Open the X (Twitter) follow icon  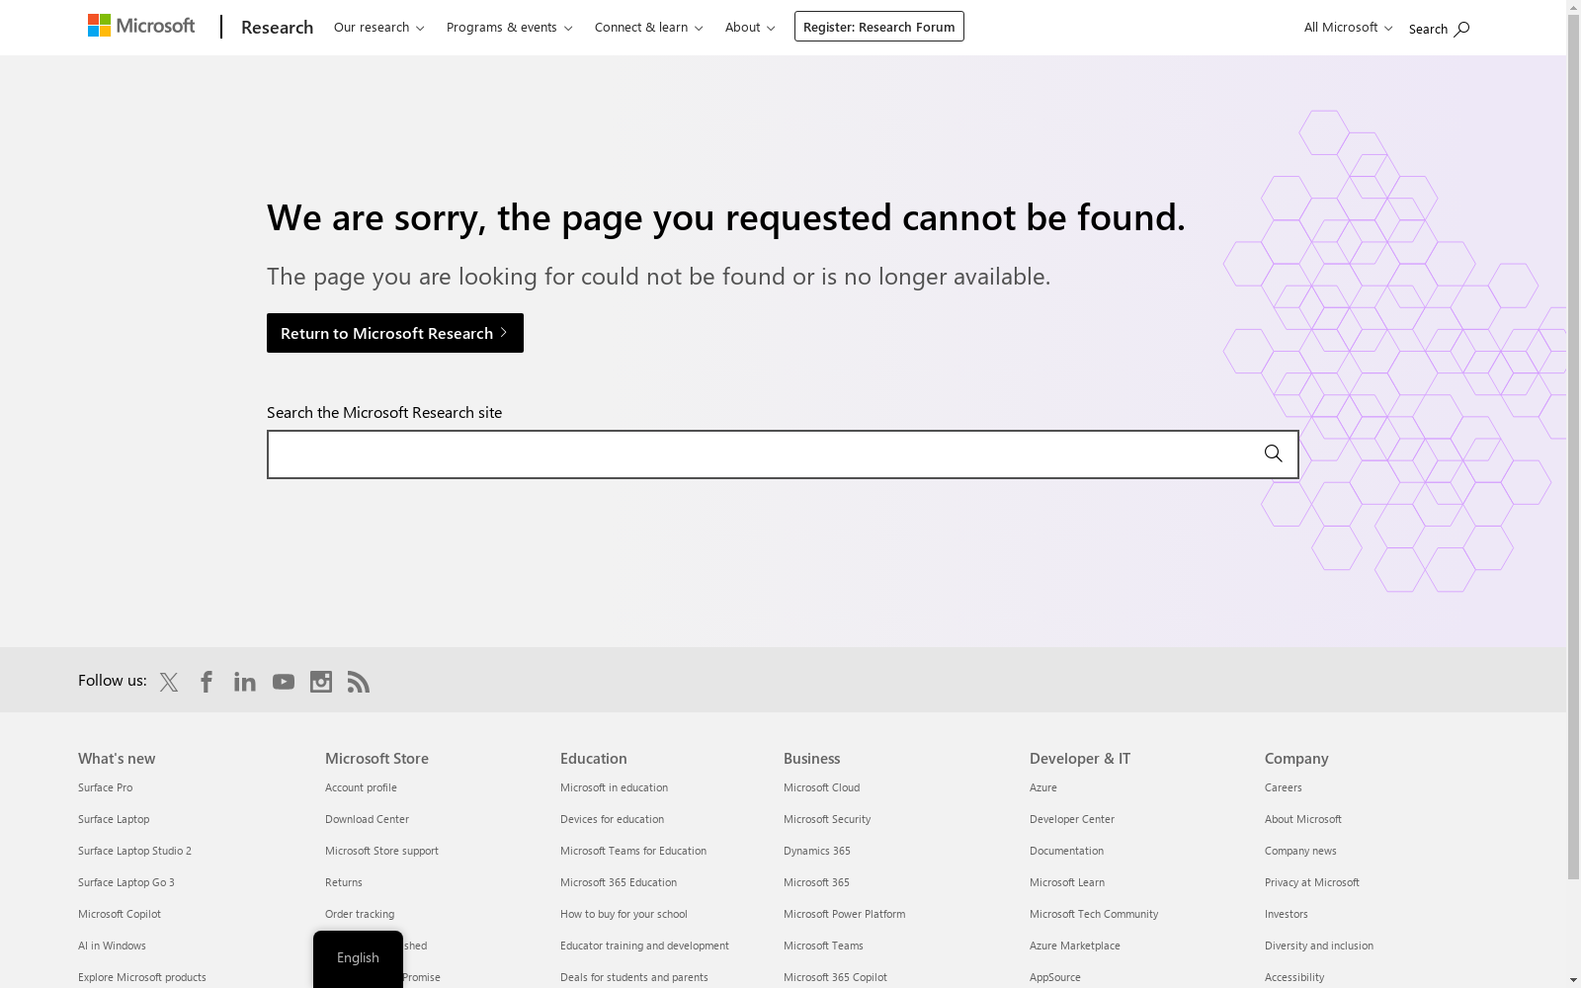169,682
